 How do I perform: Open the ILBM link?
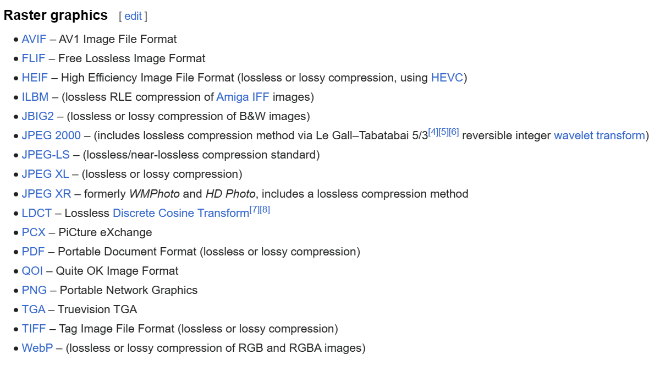pyautogui.click(x=35, y=97)
